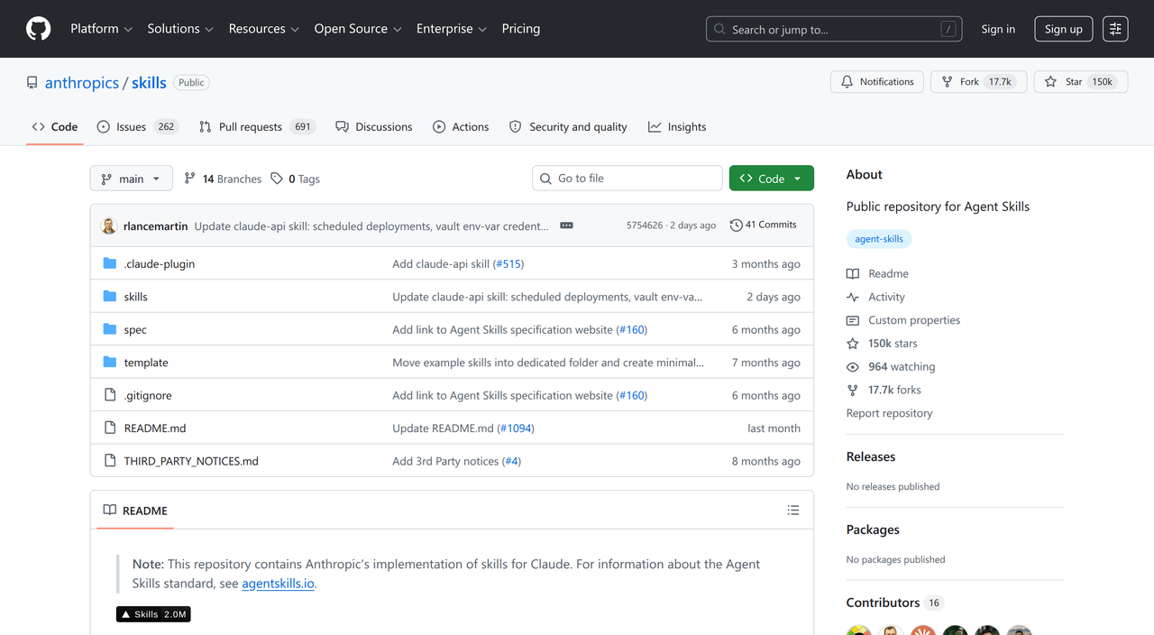Click the template folder icon

click(110, 362)
